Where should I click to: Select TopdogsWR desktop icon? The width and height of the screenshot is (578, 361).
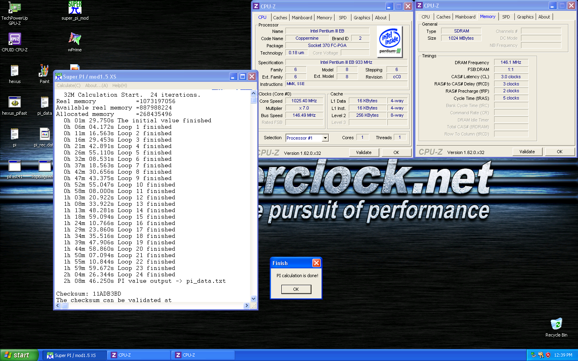43,169
